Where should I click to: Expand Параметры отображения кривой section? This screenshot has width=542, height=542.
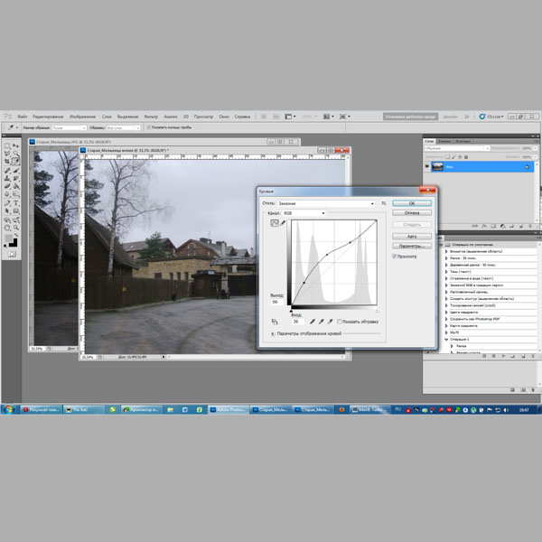pos(273,333)
